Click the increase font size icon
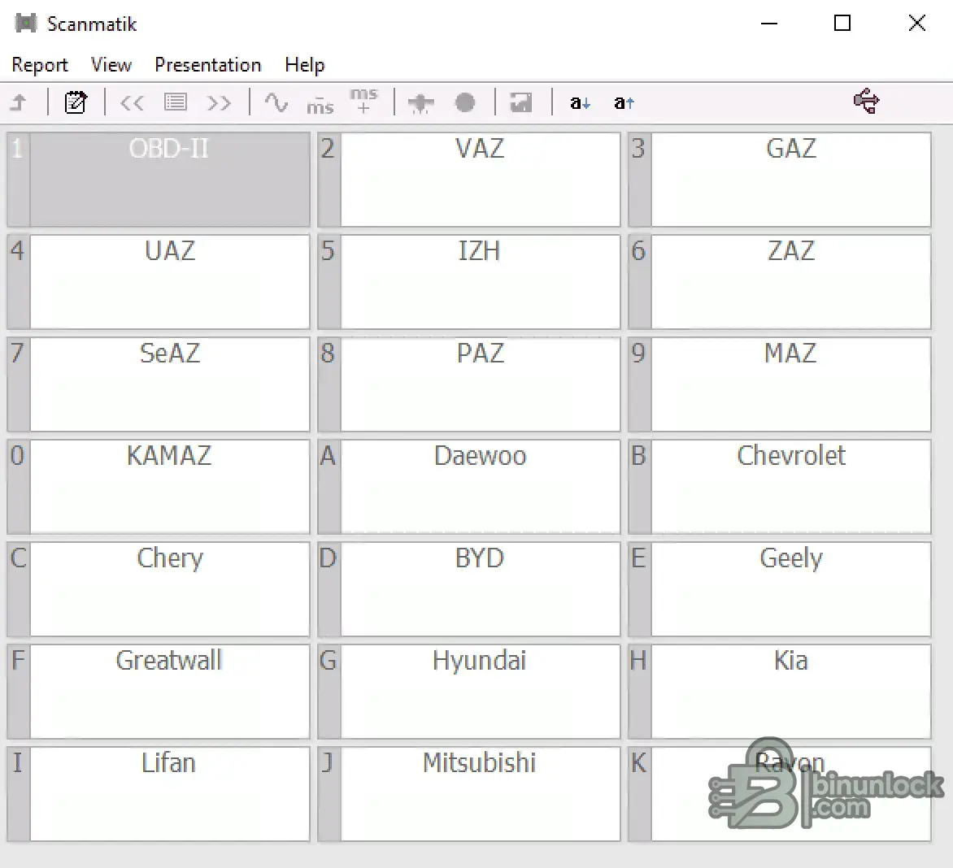This screenshot has width=953, height=868. tap(624, 102)
